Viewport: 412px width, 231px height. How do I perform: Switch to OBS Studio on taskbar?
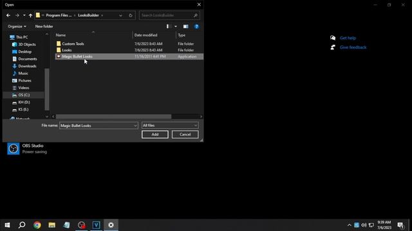pos(82,225)
